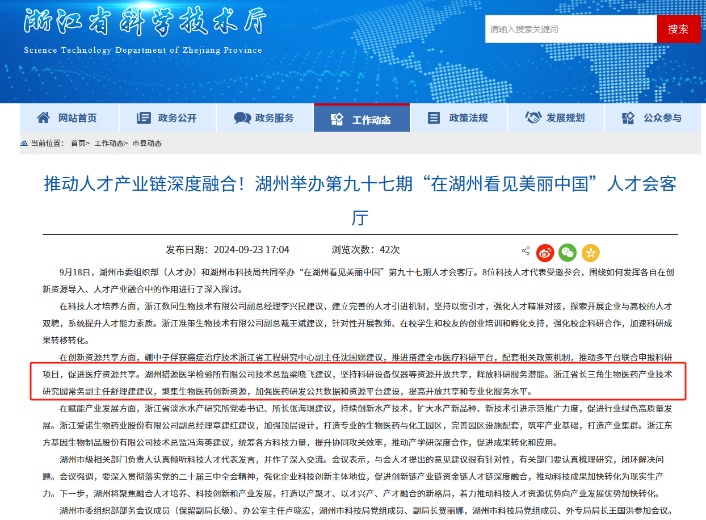Click the icon beside 工作动态 tab
Screen dimensions: 706x520
337,119
